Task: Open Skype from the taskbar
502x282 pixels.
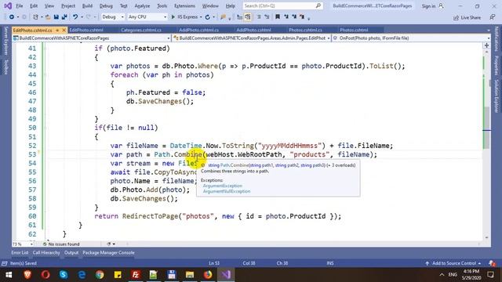Action: pos(64,275)
